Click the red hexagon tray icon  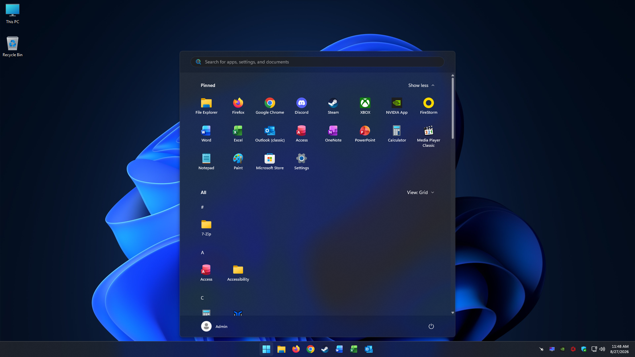click(x=573, y=349)
